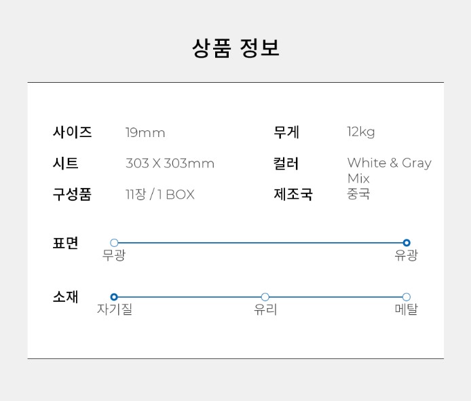The height and width of the screenshot is (401, 471).
Task: Click the 자기질 text label
Action: click(115, 310)
